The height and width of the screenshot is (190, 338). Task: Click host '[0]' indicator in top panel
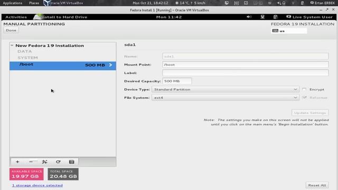pyautogui.click(x=236, y=3)
